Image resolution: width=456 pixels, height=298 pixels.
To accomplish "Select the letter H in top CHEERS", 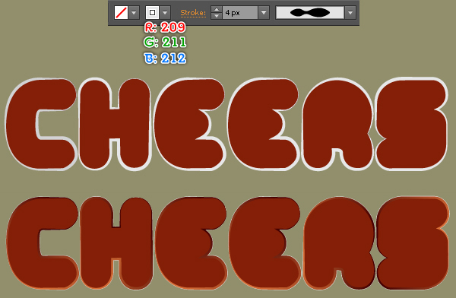I will pyautogui.click(x=115, y=124).
